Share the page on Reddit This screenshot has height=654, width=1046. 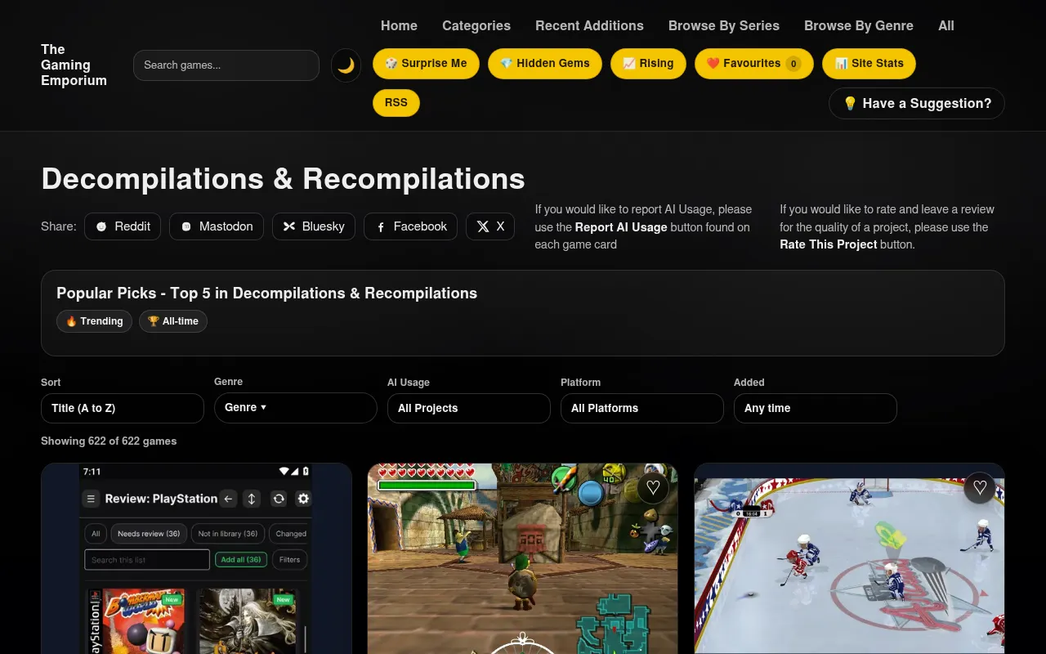(123, 226)
